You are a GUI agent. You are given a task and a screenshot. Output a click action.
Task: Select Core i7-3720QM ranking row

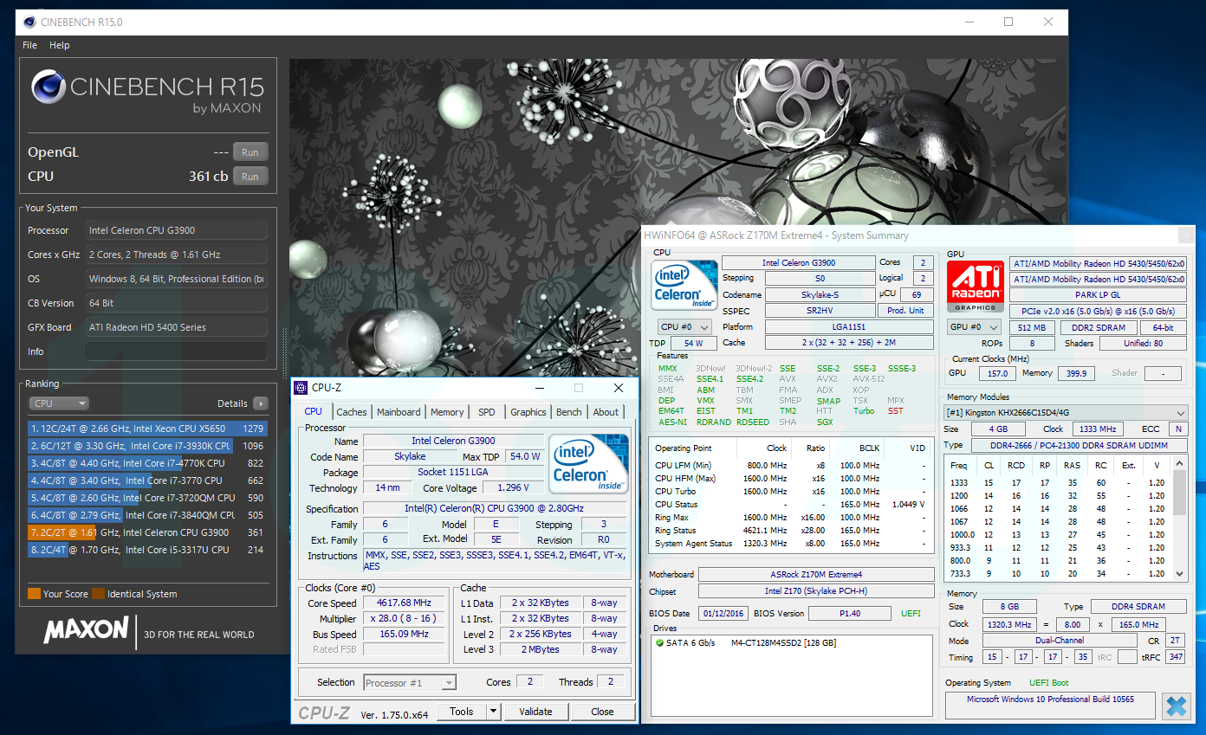[147, 498]
